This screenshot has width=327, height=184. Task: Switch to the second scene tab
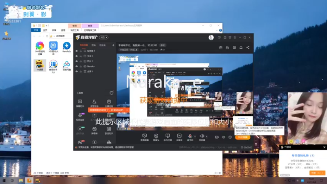click(x=94, y=45)
